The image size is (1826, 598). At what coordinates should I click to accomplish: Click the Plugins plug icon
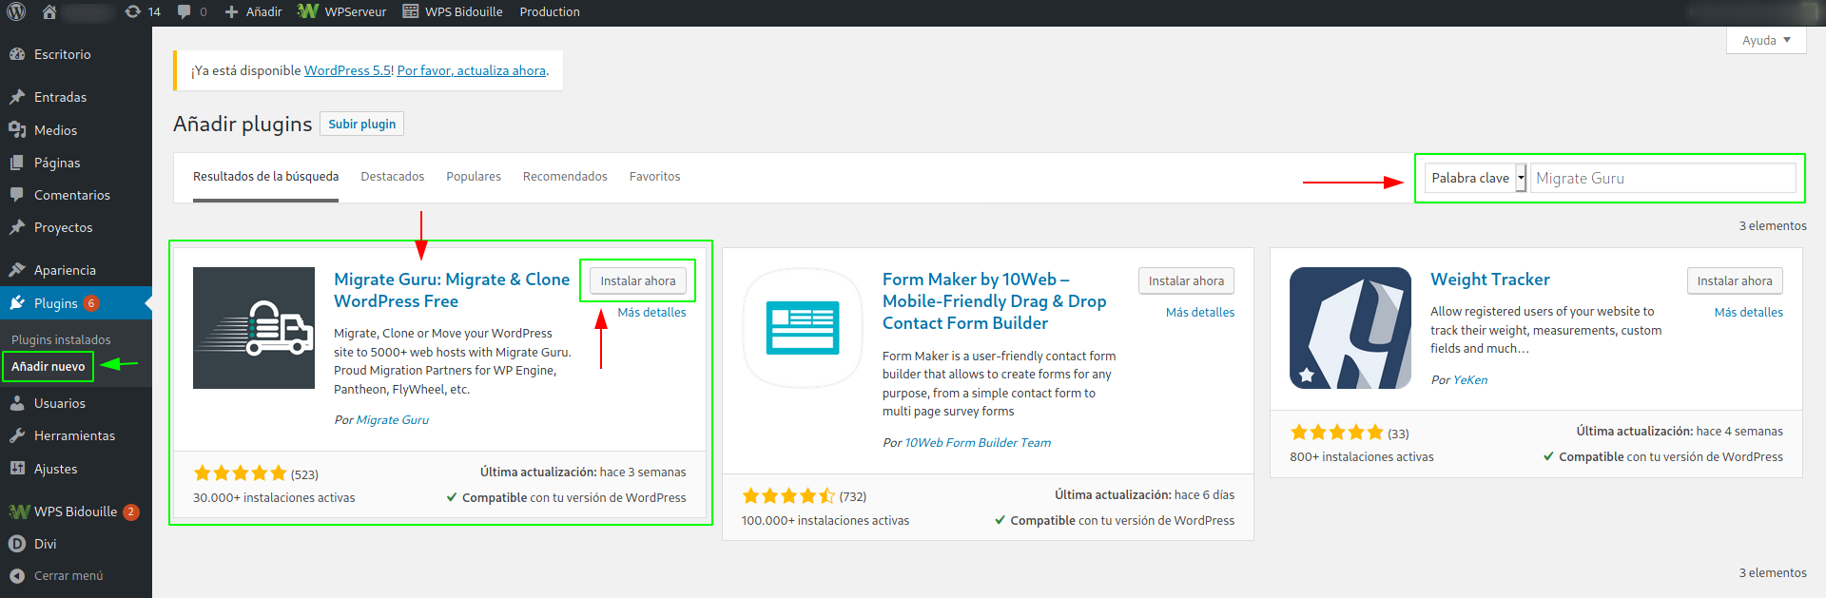pos(17,303)
